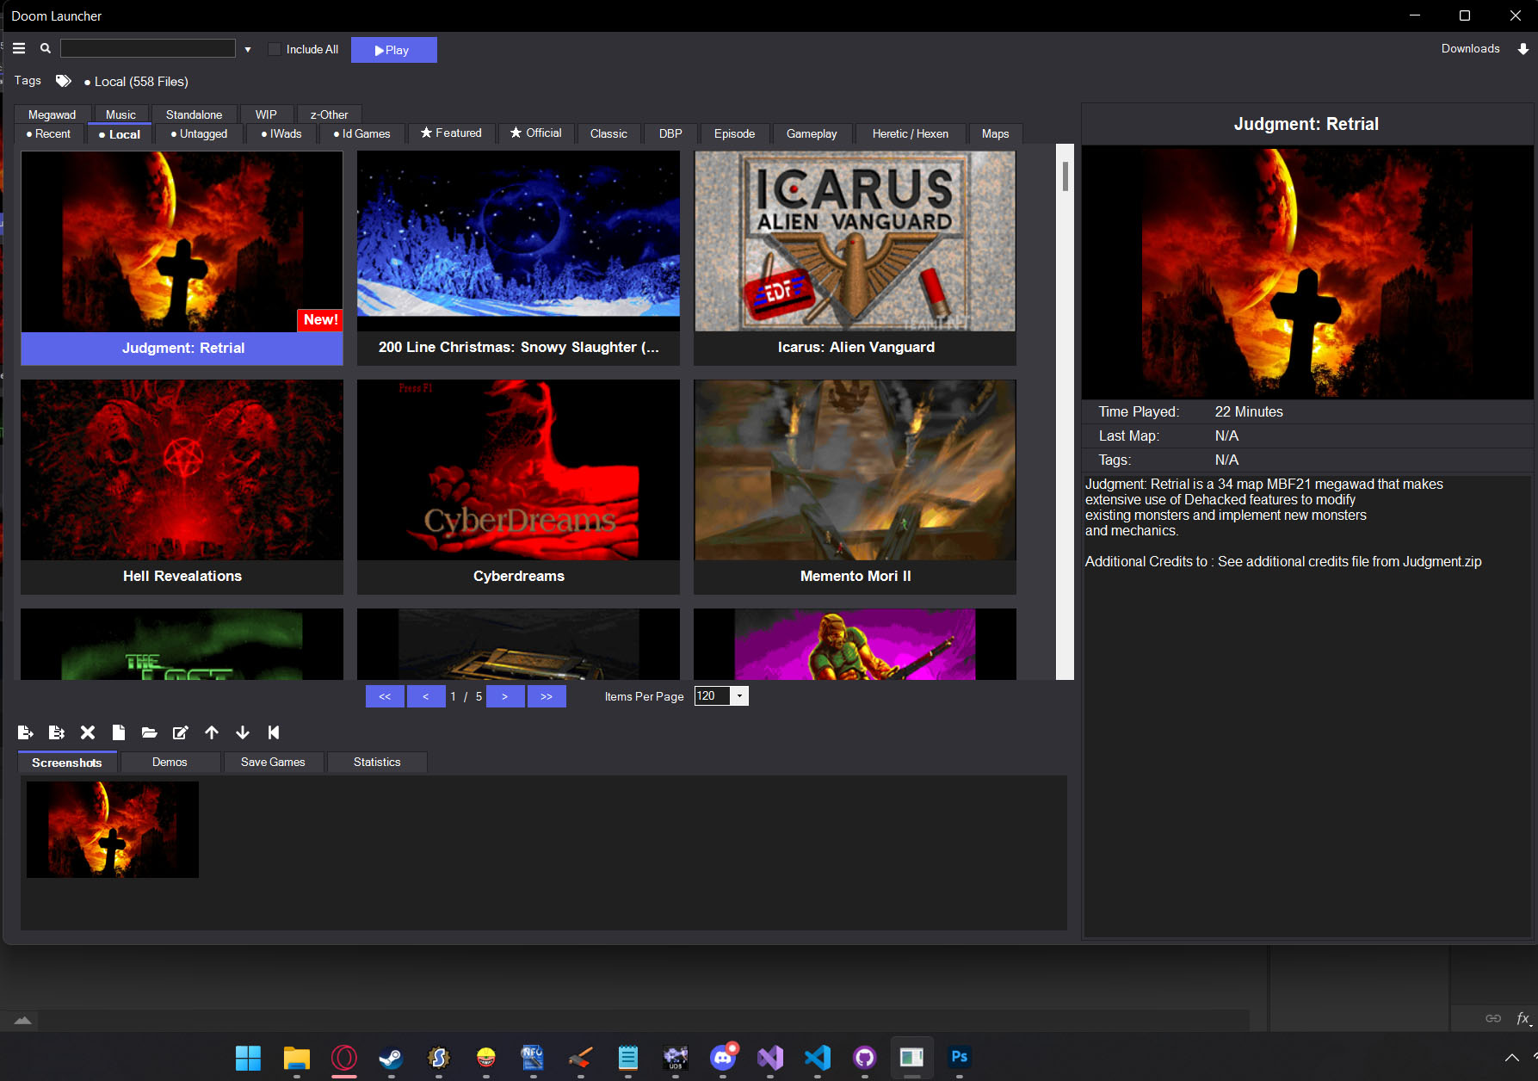Move file down with down arrow icon
Viewport: 1538px width, 1081px height.
[x=243, y=732]
